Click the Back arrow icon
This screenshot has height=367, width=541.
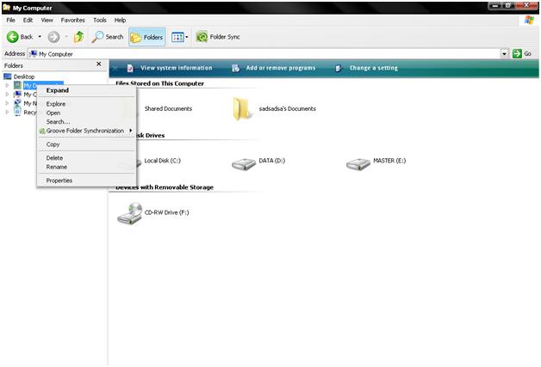[12, 37]
